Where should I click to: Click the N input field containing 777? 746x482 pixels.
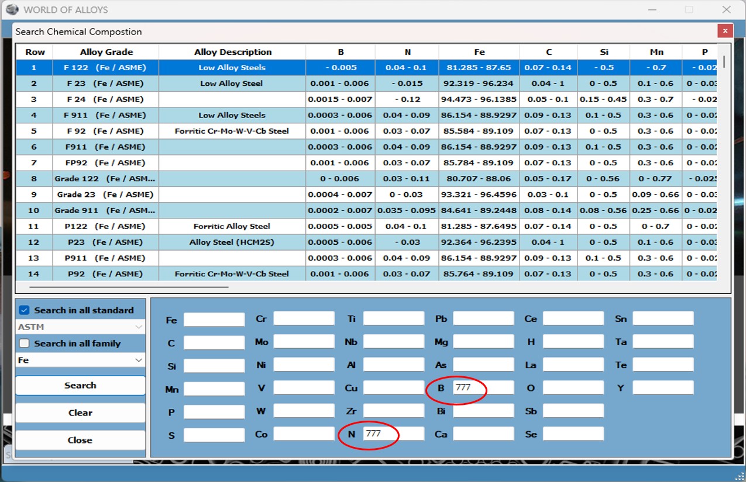coord(394,434)
